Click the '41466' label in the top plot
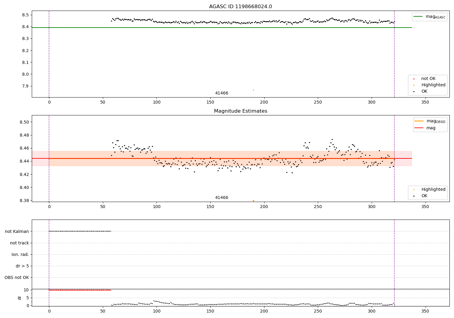Image resolution: width=454 pixels, height=318 pixels. point(222,93)
